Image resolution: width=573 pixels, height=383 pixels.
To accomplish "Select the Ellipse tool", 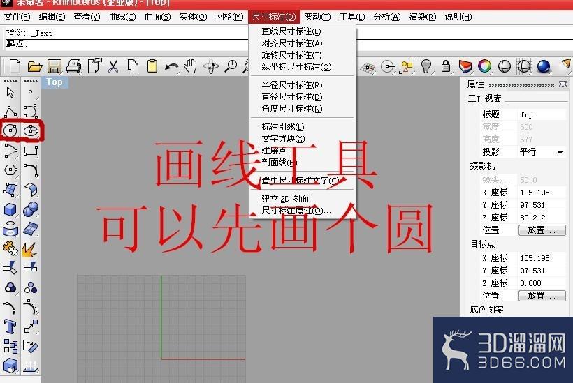I will (31, 130).
